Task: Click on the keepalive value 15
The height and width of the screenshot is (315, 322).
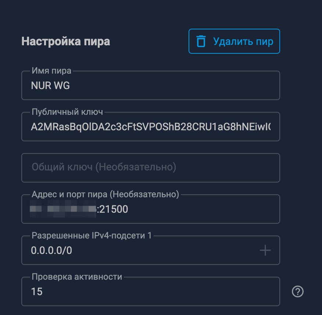Action: point(36,291)
